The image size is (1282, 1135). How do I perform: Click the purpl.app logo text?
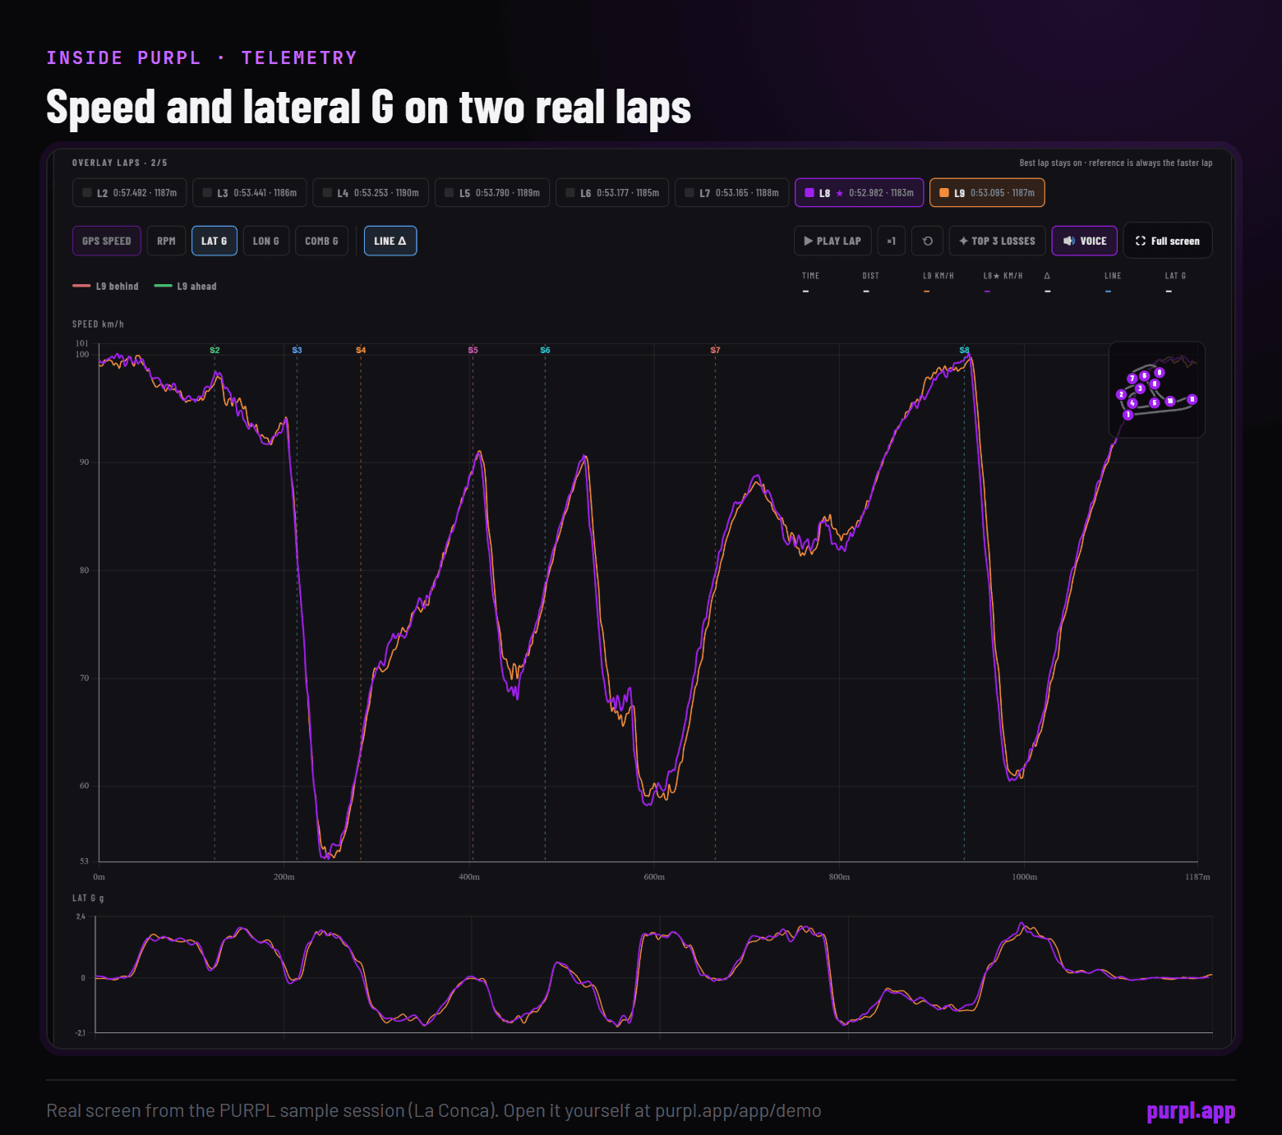(1191, 1111)
